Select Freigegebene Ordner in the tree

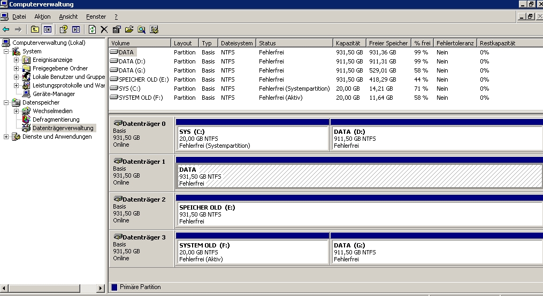pos(60,68)
